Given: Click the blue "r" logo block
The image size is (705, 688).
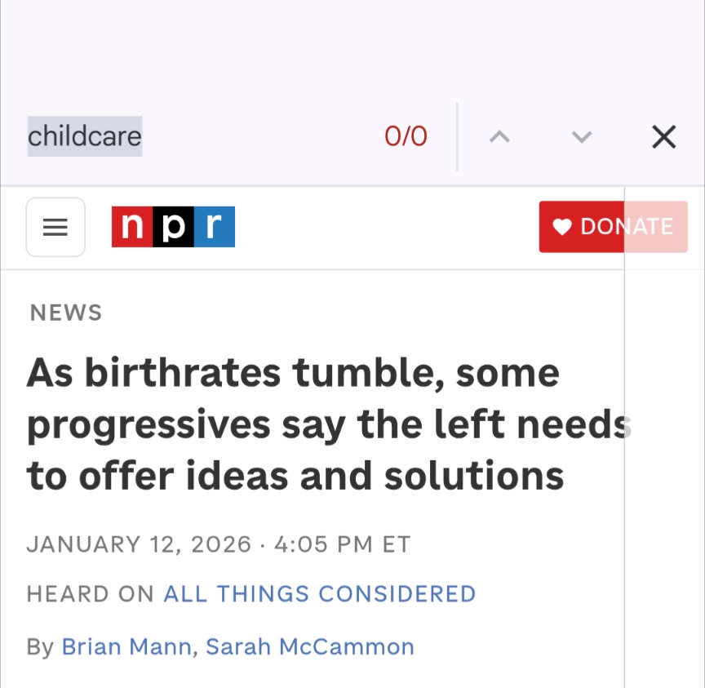Looking at the screenshot, I should (x=214, y=227).
